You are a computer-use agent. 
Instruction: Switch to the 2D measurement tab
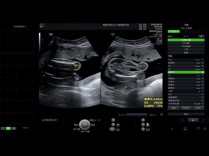pos(174,31)
